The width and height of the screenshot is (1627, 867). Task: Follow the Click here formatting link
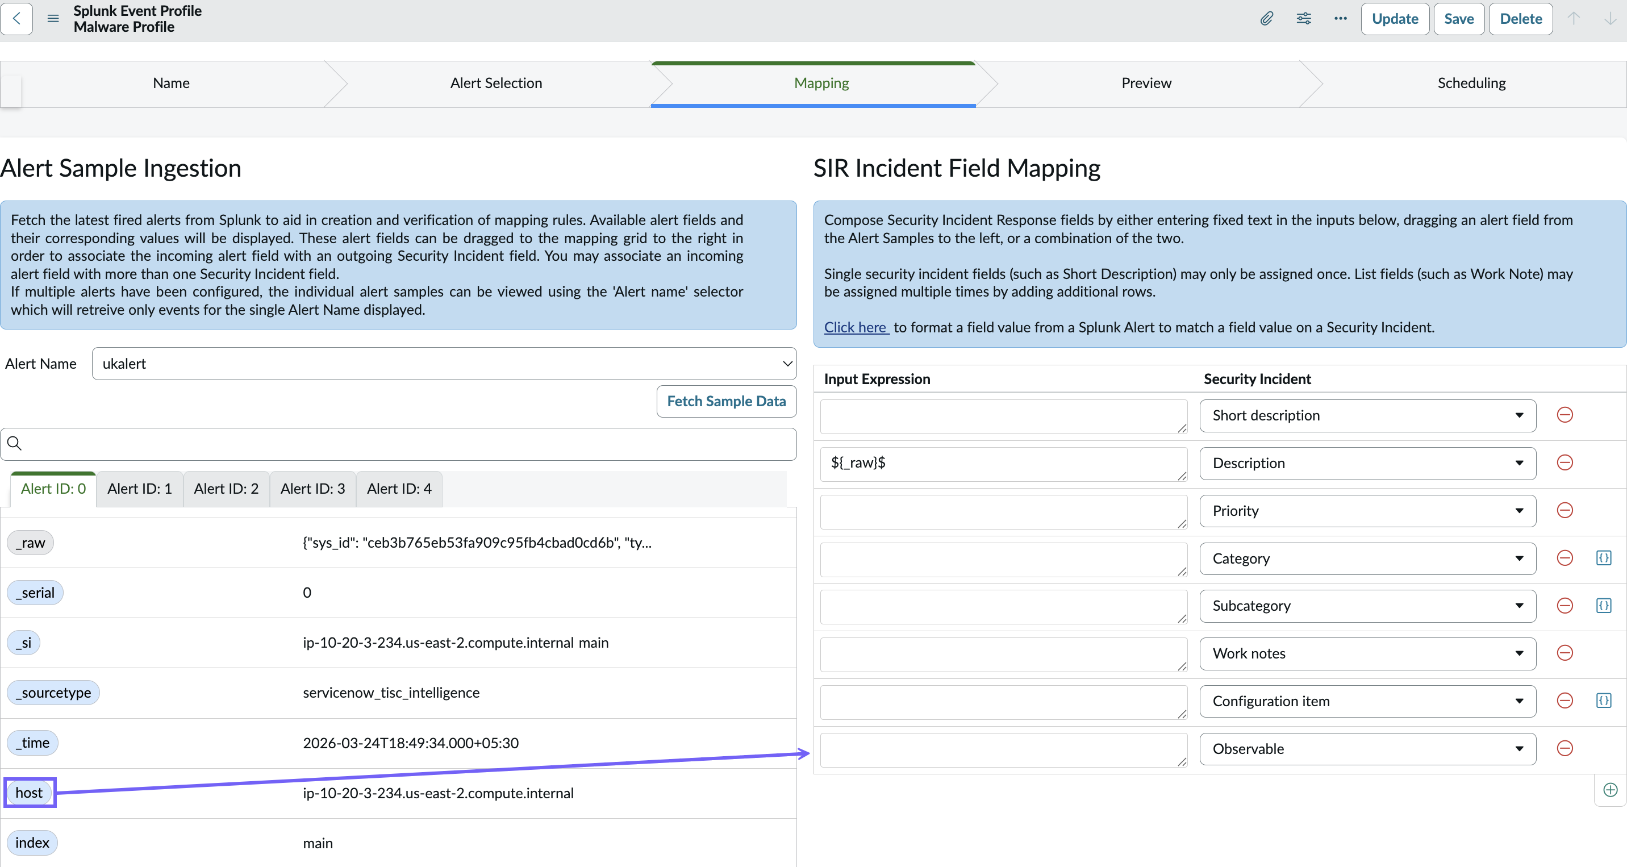(857, 328)
